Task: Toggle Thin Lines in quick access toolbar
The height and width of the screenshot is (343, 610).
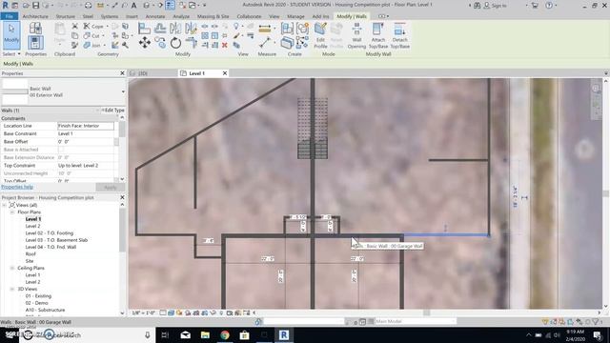Action: 170,6
